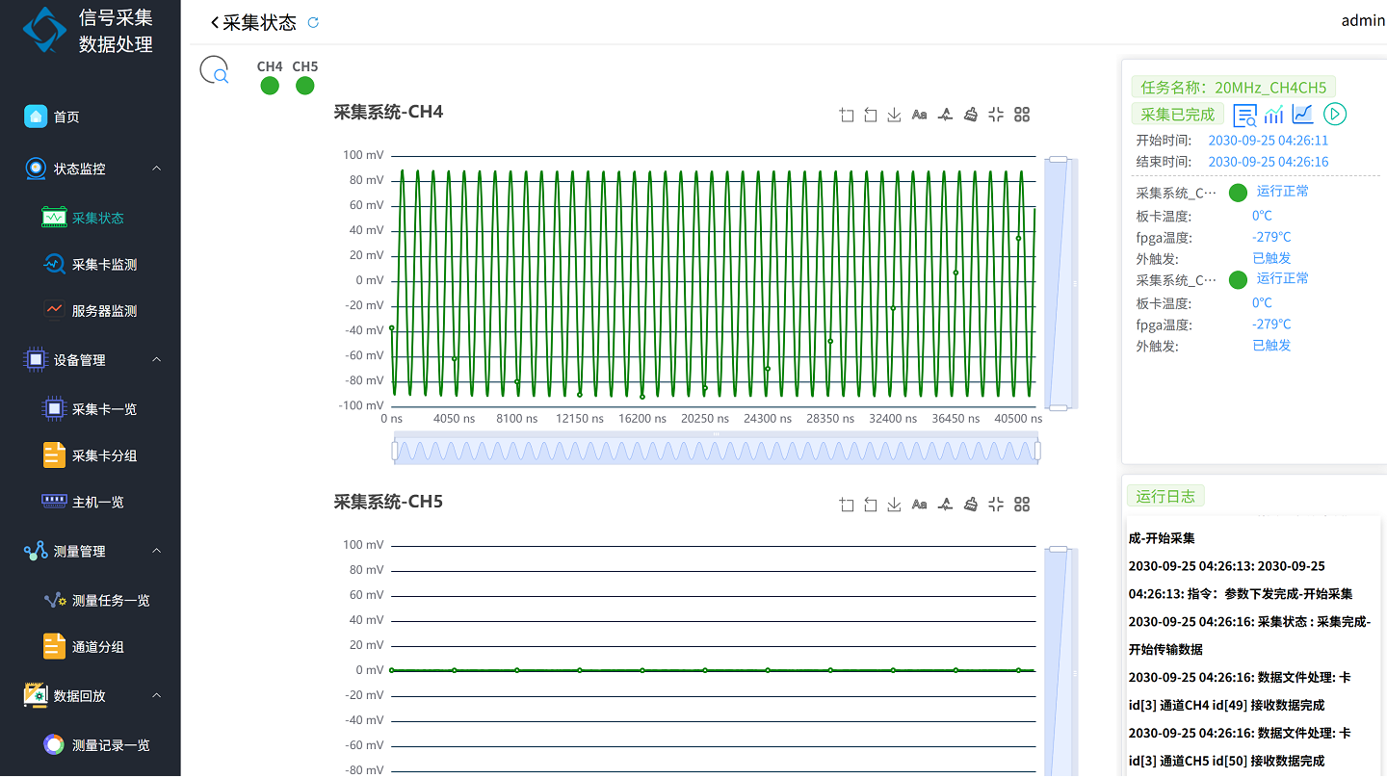Collapse the 设备管理 menu section

tap(156, 360)
